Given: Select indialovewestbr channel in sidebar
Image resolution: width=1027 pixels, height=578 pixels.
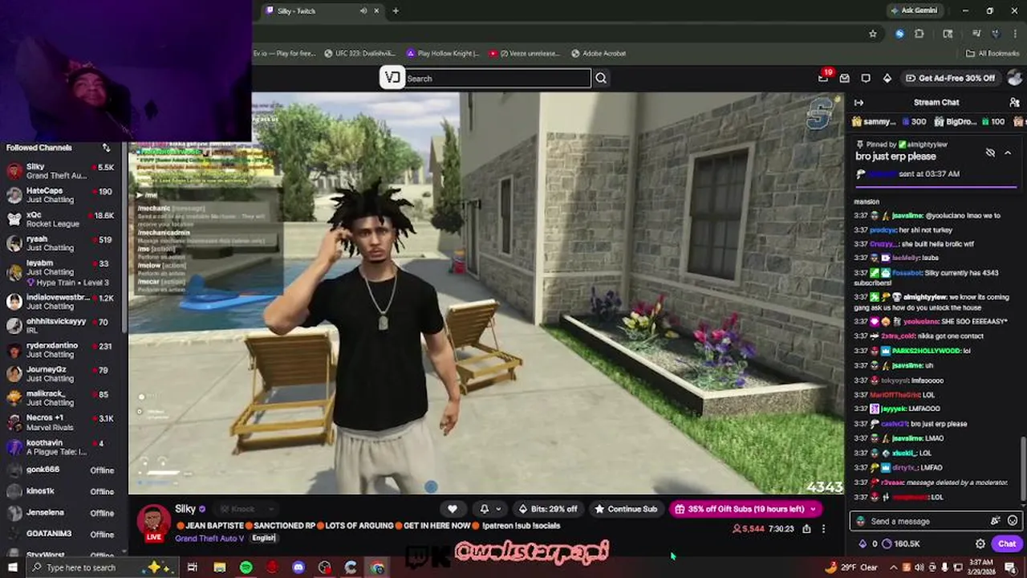Looking at the screenshot, I should [62, 302].
